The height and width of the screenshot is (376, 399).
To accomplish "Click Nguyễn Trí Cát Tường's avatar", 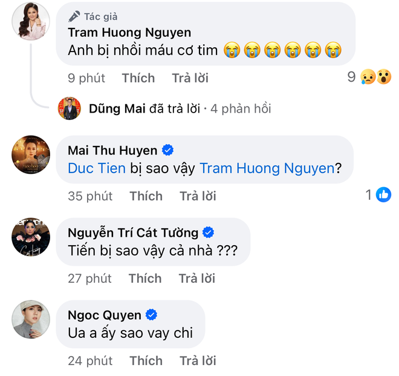I will (31, 237).
